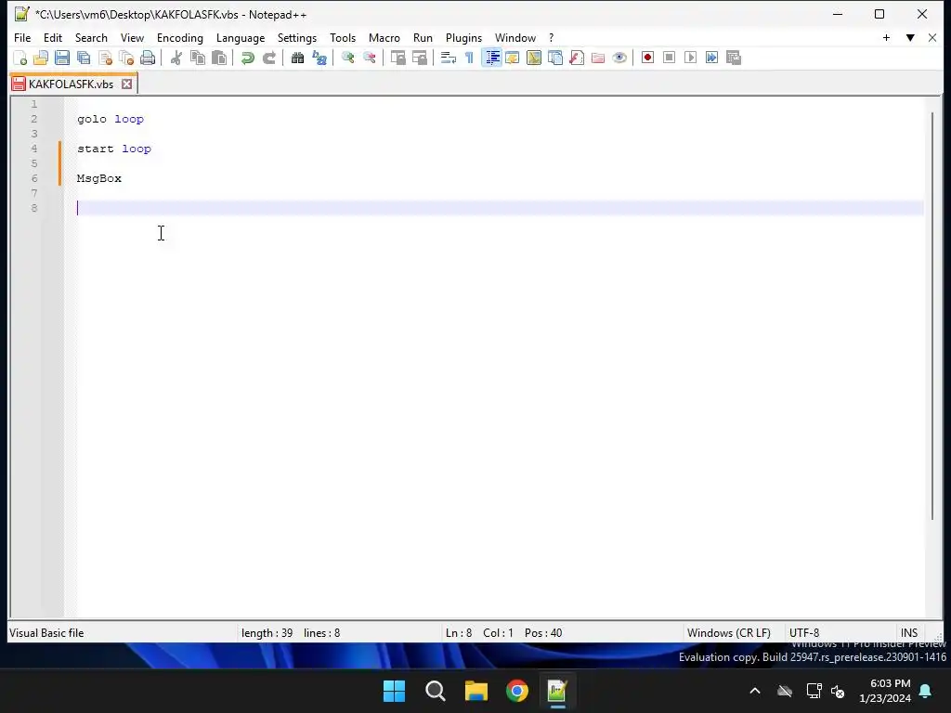
Task: Open the Macro menu
Action: (x=384, y=37)
